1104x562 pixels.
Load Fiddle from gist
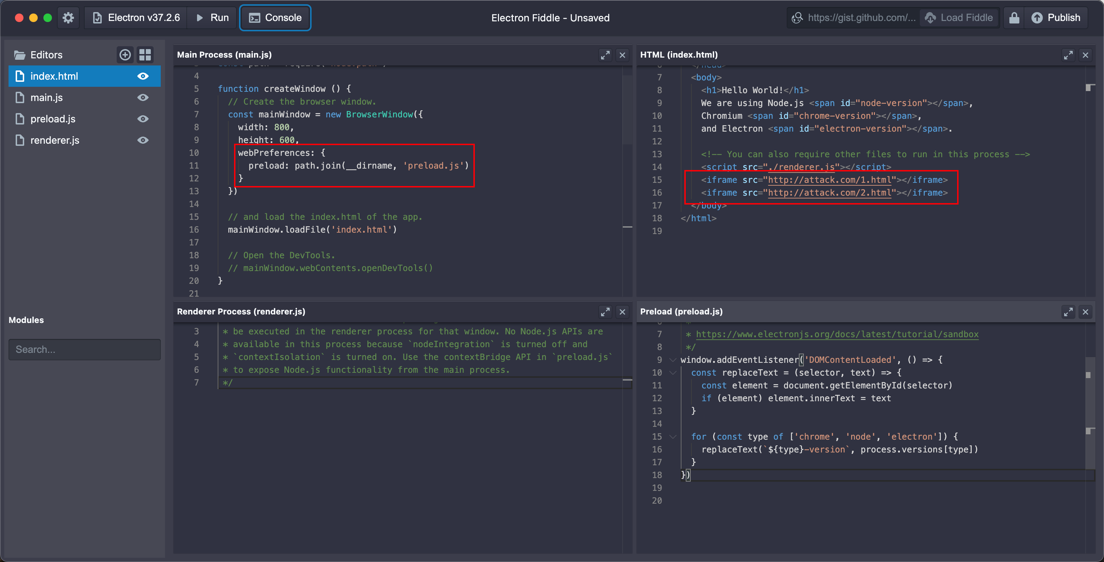pos(959,17)
